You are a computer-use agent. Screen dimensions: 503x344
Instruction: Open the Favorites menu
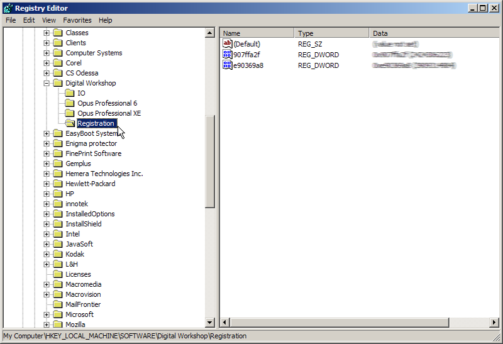point(77,20)
